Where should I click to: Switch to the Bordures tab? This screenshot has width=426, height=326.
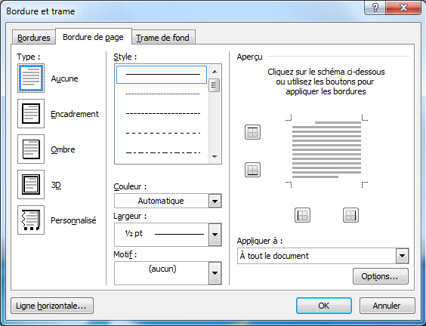[x=34, y=38]
